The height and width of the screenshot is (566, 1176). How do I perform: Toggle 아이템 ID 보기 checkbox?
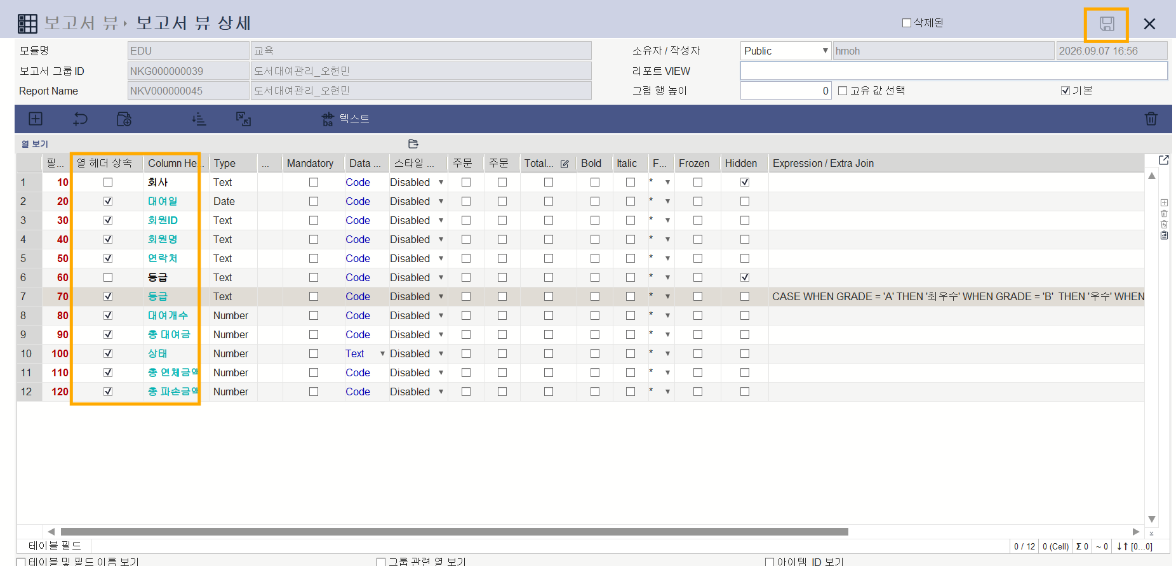click(770, 562)
